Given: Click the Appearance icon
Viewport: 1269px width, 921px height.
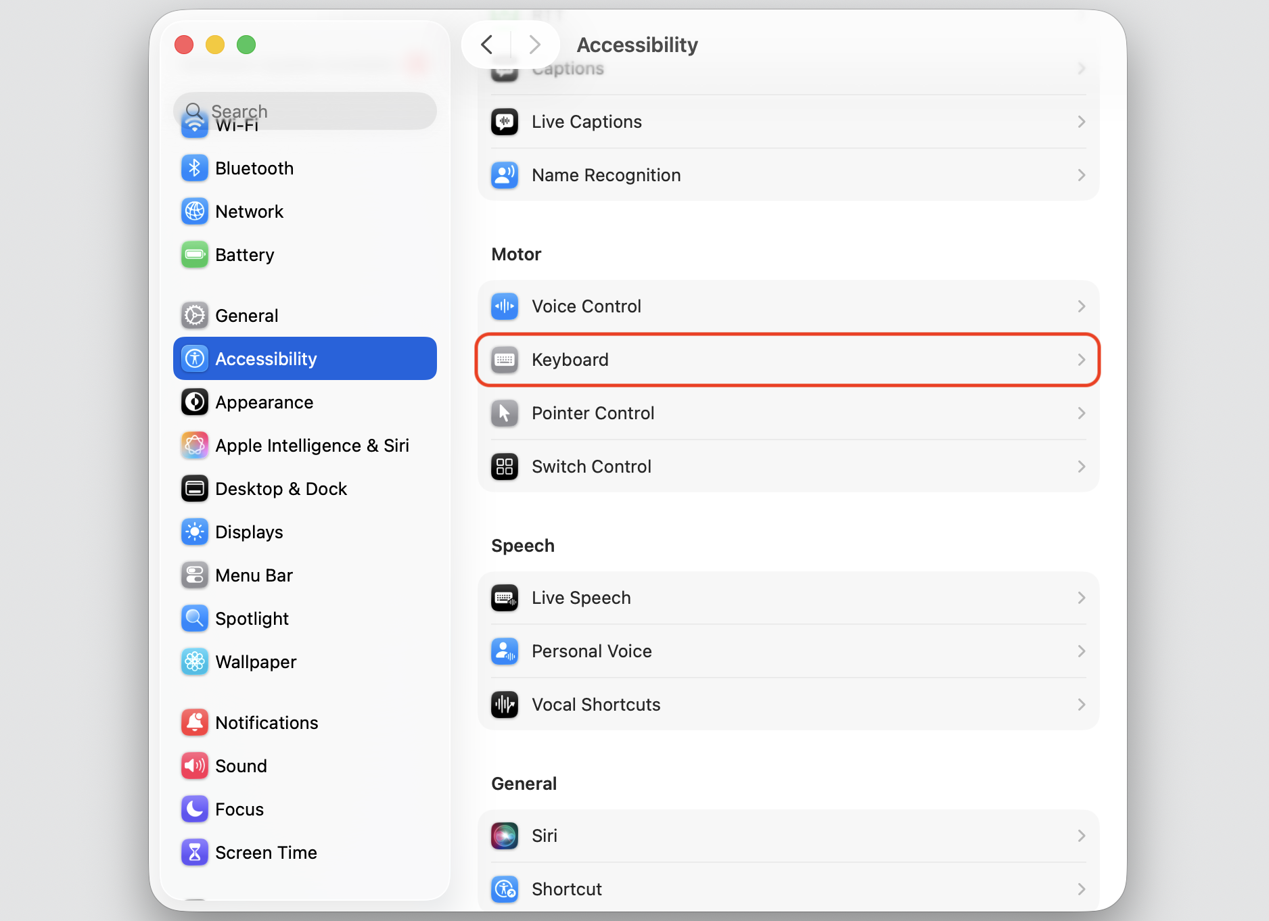Looking at the screenshot, I should (195, 402).
